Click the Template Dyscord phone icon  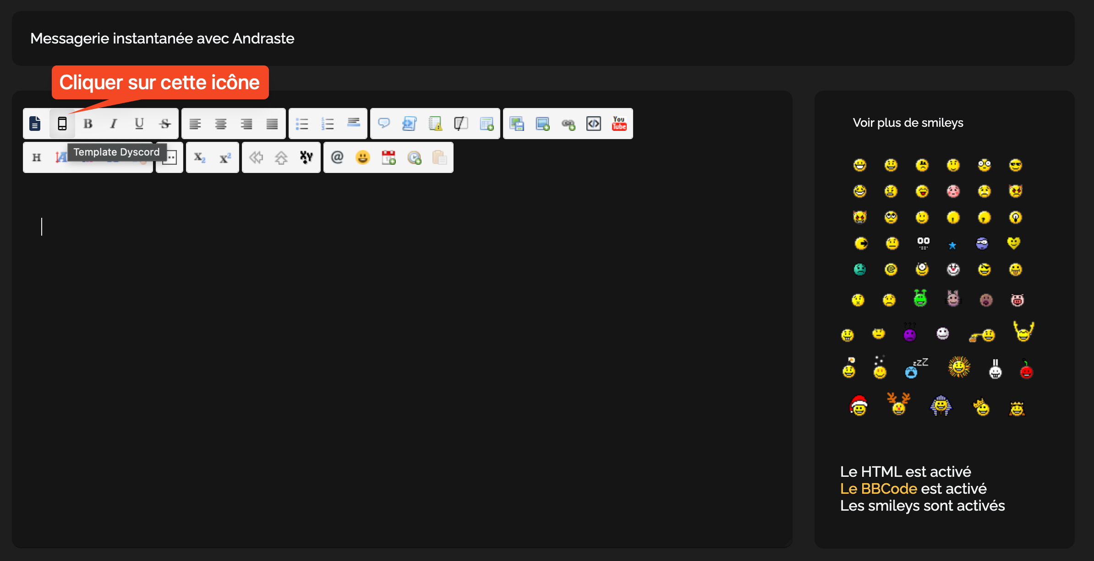click(62, 124)
